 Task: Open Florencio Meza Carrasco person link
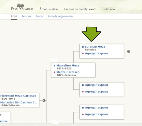(18, 96)
